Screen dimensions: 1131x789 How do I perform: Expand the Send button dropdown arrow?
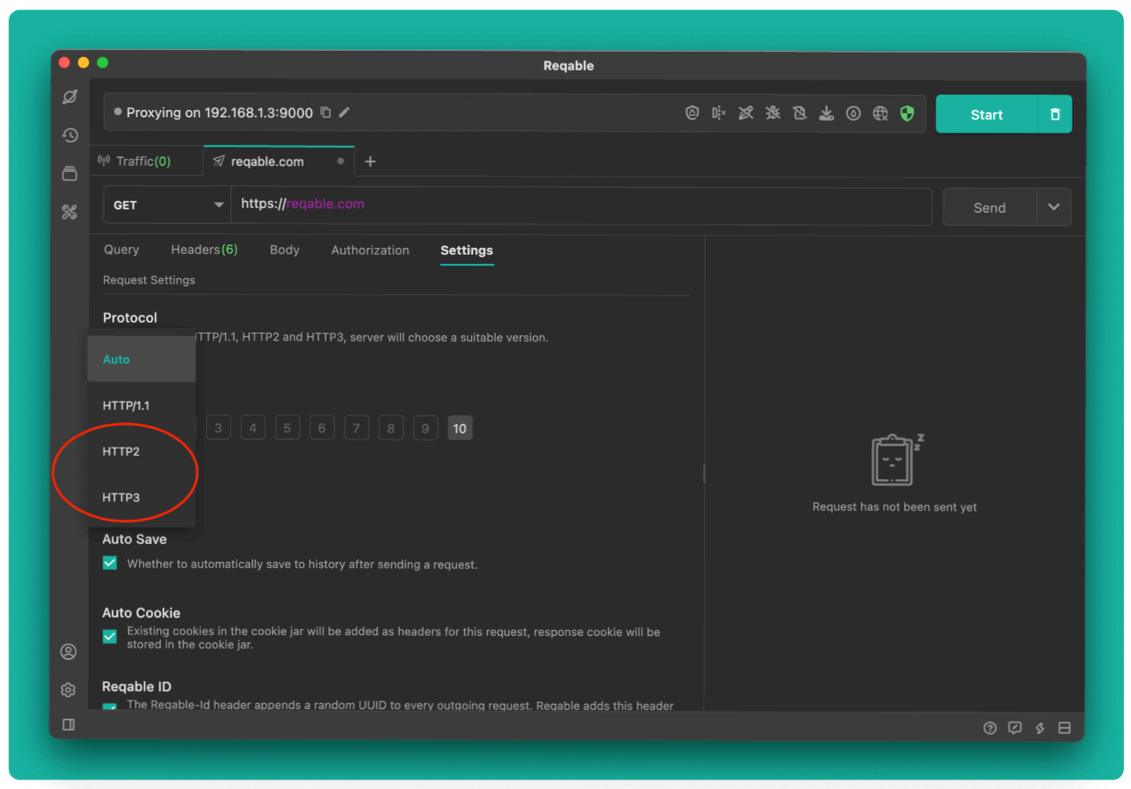1054,207
